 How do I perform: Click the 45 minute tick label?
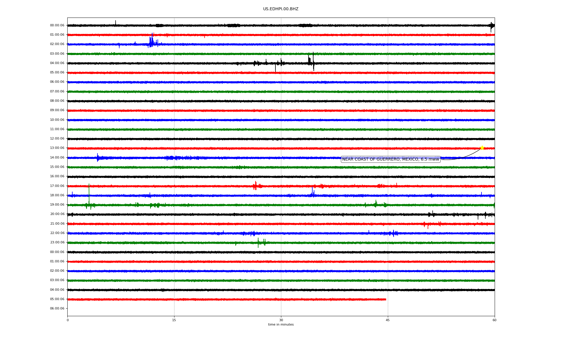point(388,320)
